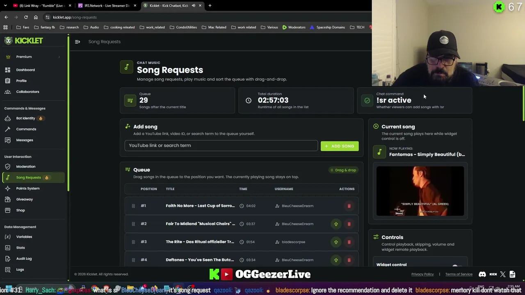Image resolution: width=525 pixels, height=295 pixels.
Task: Move Deftones song up in queue
Action: click(x=336, y=260)
